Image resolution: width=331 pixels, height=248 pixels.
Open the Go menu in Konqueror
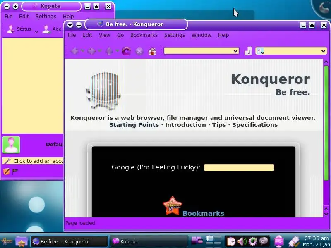(120, 35)
